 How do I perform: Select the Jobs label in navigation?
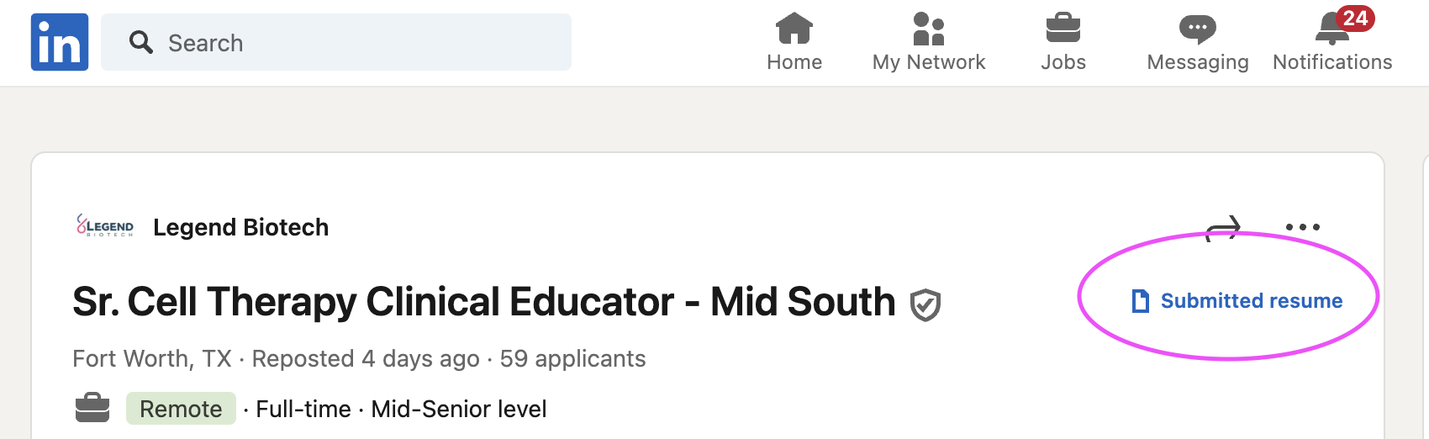coord(1063,62)
